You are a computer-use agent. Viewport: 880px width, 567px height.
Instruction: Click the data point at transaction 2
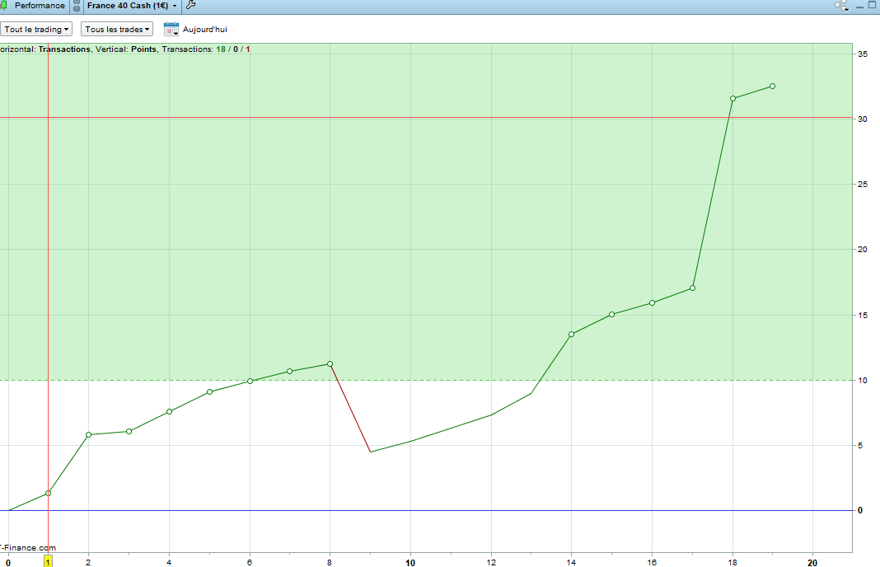click(89, 435)
